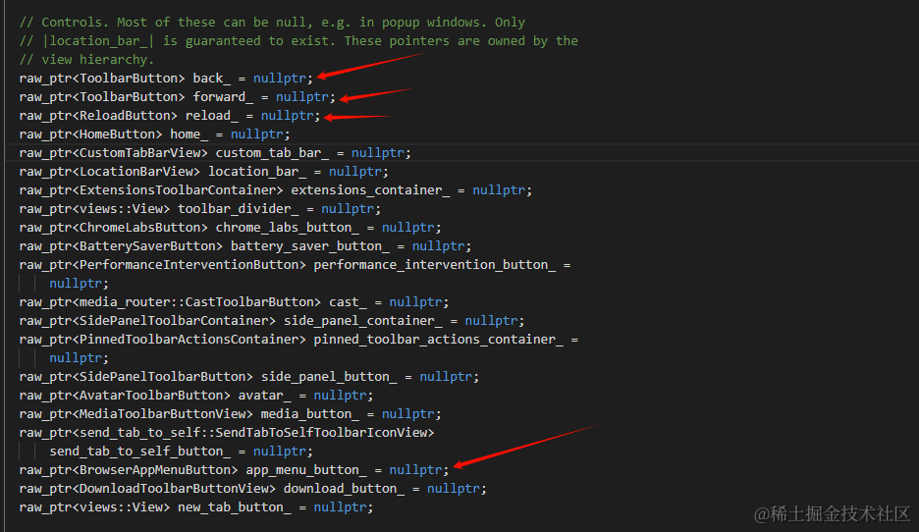The width and height of the screenshot is (919, 532).
Task: Click nullptr on the forward_ line
Action: pos(302,96)
